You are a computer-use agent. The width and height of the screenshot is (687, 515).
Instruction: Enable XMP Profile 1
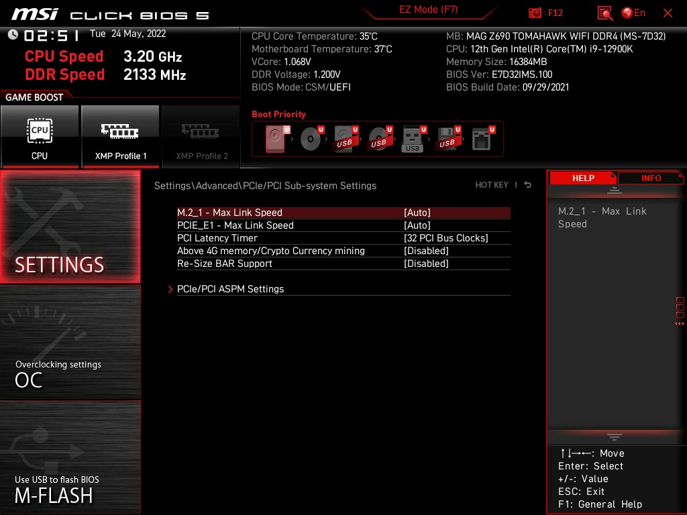pos(121,136)
